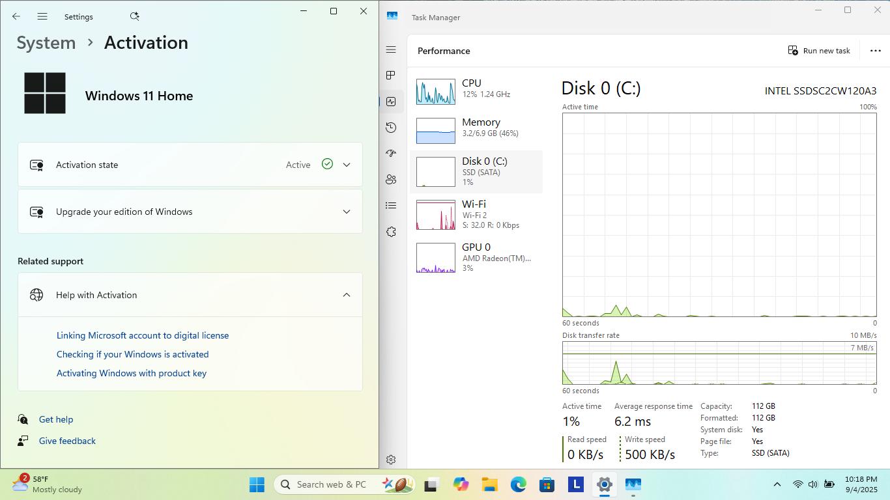Screen dimensions: 890x500
Task: Click Task Manager icon on taskbar
Action: 633,484
